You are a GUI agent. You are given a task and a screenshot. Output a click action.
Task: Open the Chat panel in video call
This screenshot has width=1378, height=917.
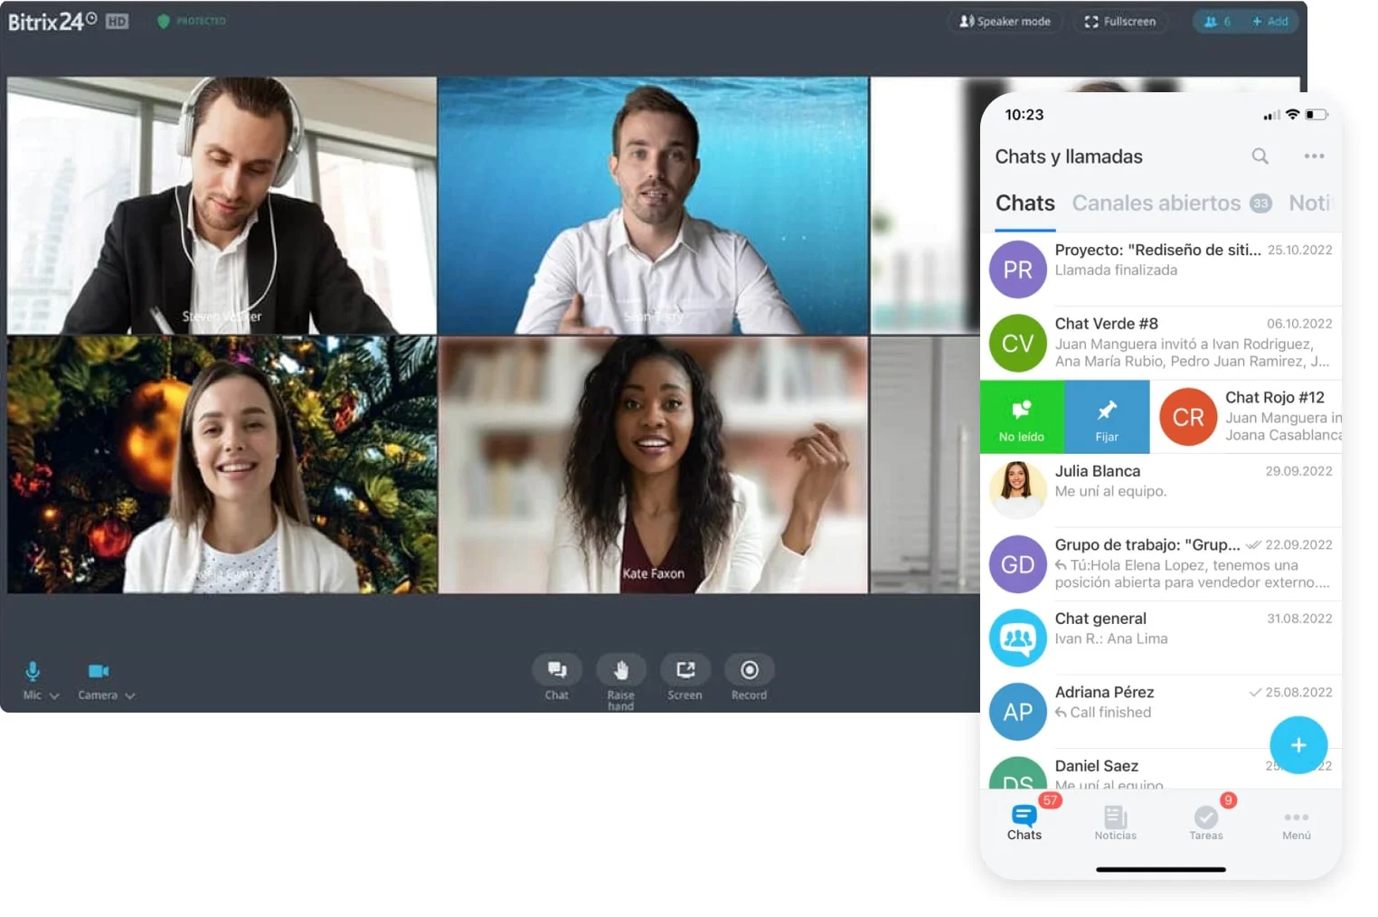coord(557,671)
